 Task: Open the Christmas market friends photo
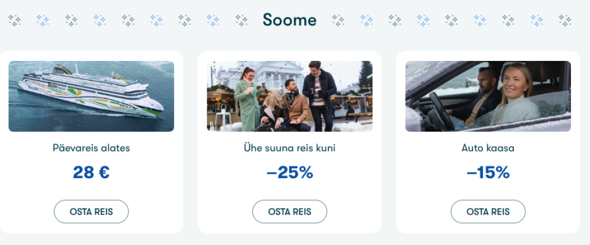click(289, 96)
